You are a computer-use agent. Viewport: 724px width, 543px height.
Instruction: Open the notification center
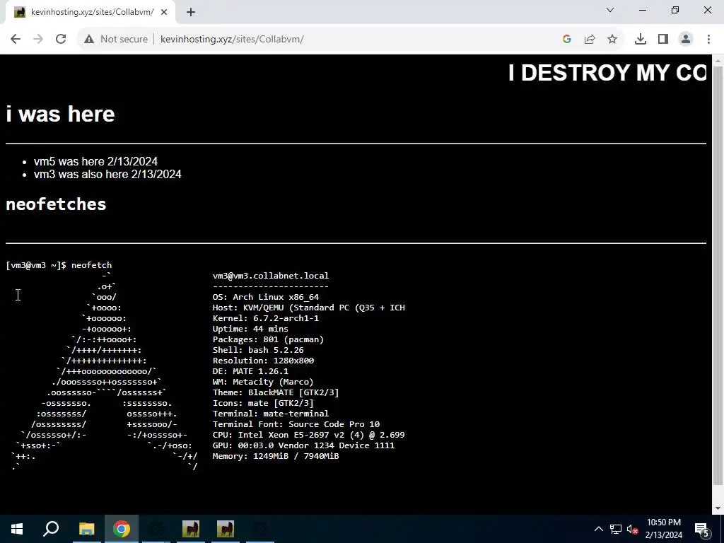pyautogui.click(x=702, y=529)
